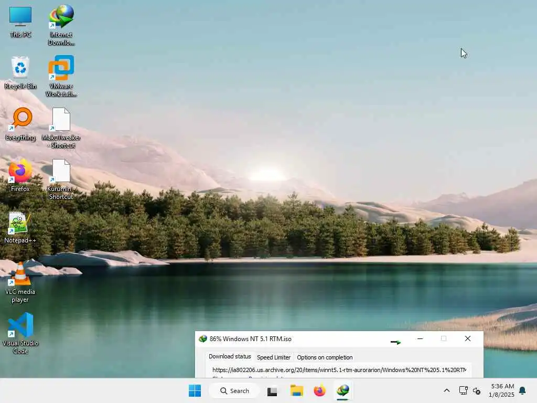The width and height of the screenshot is (537, 403).
Task: Open network status tray icon
Action: (x=463, y=390)
